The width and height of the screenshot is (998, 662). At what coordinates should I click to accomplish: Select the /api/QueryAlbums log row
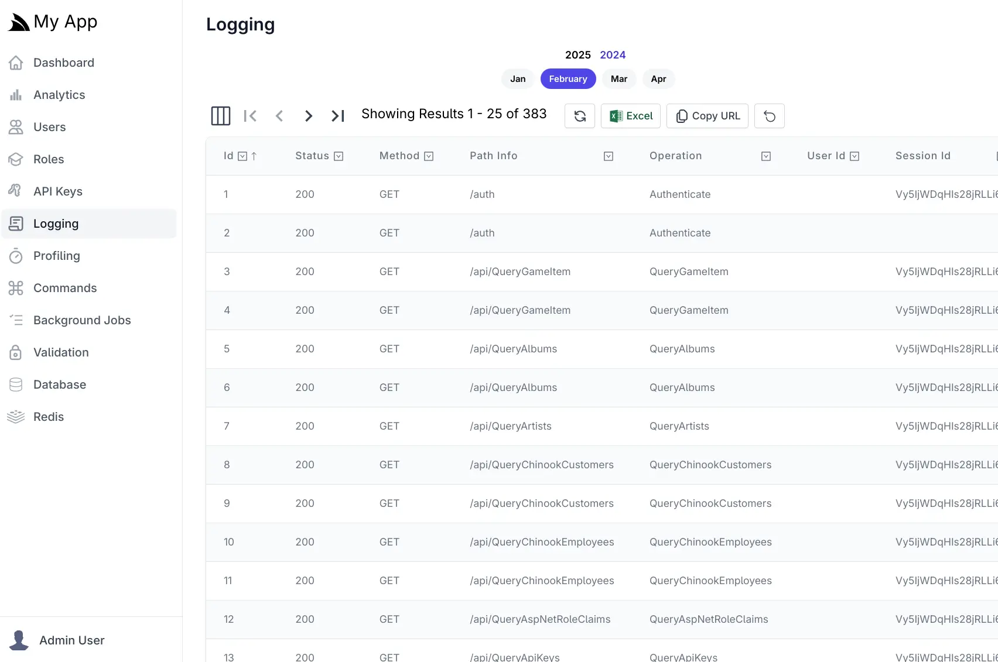pyautogui.click(x=512, y=349)
